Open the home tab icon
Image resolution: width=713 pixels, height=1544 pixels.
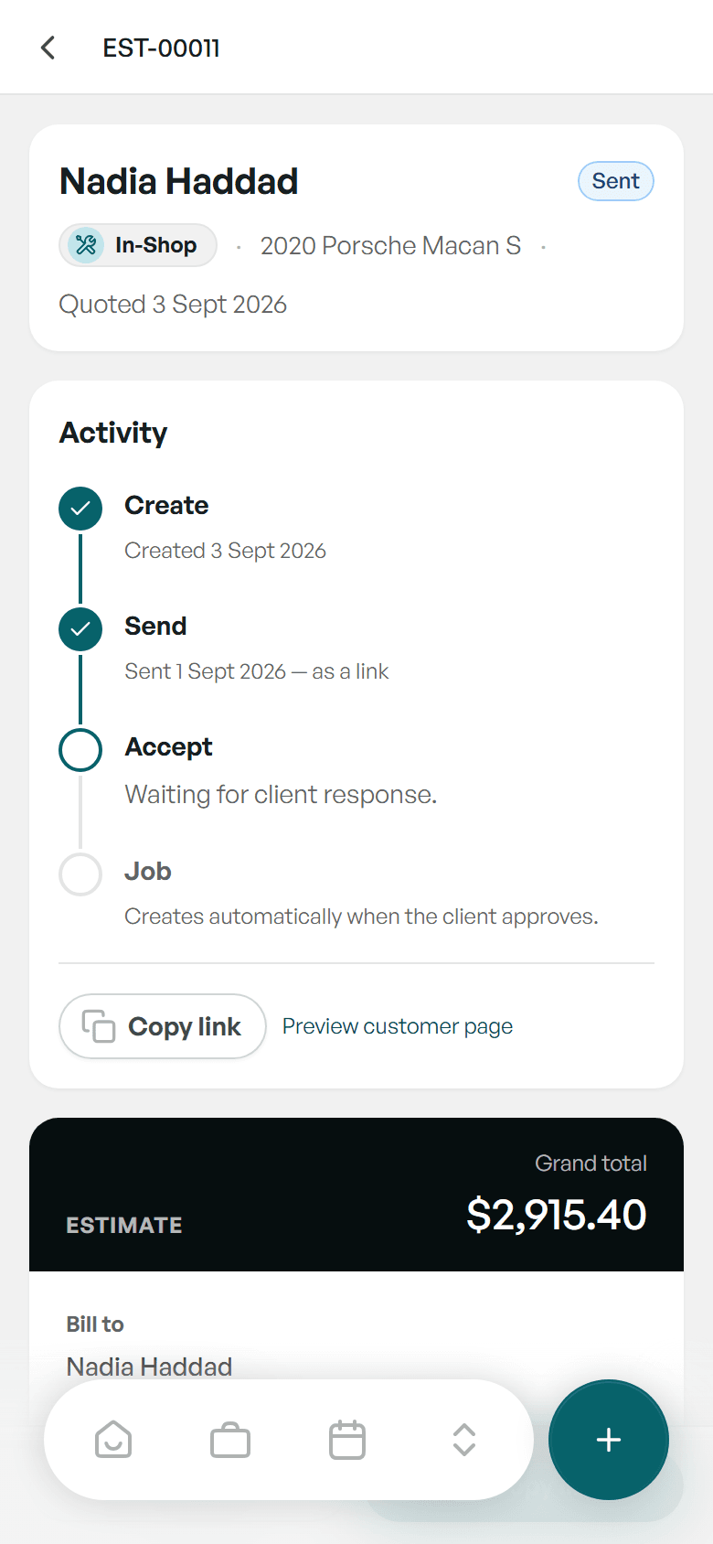coord(113,1440)
